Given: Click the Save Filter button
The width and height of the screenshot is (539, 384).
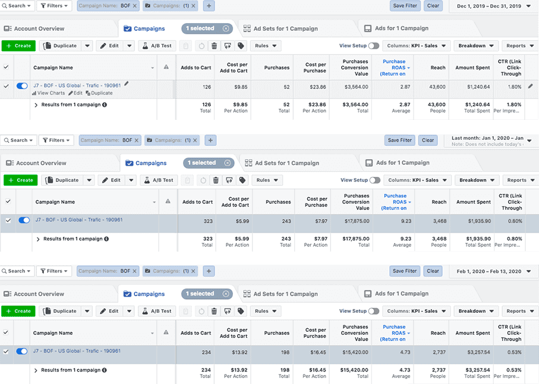Looking at the screenshot, I should (404, 5).
